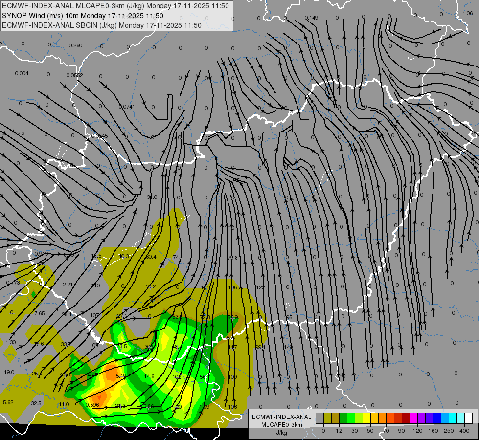Viewport: 479px width, 440px height.
Task: Click the map value 21.3
Action: (x=120, y=406)
